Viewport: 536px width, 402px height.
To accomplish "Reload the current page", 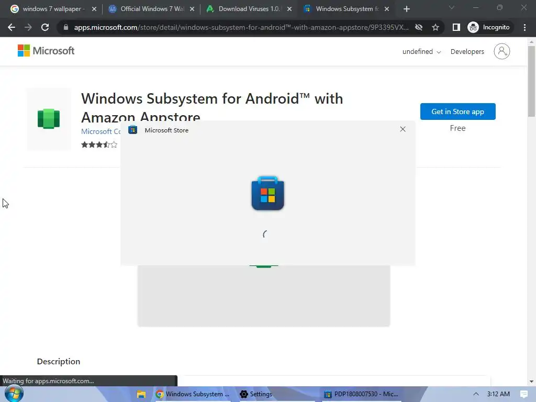I will click(45, 27).
